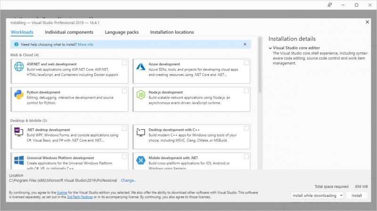Click the workloads list vertical scrollbar
The image size is (377, 211).
[x=260, y=65]
